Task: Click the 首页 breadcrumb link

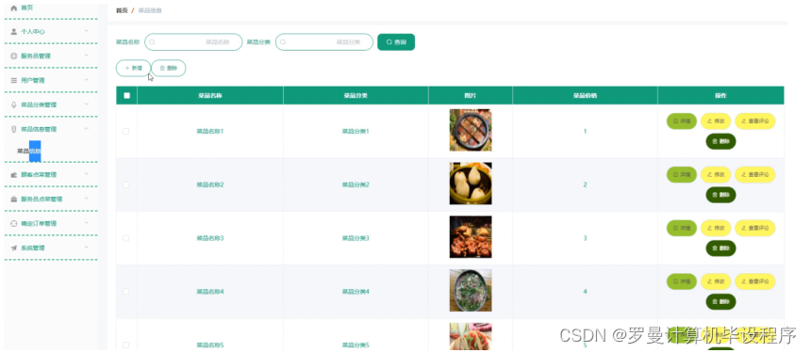Action: coord(122,10)
